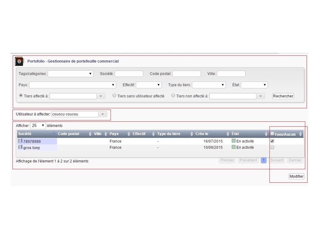The image size is (319, 239).
Task: Select Tiers sans utilisateur affecté option
Action: (114, 95)
